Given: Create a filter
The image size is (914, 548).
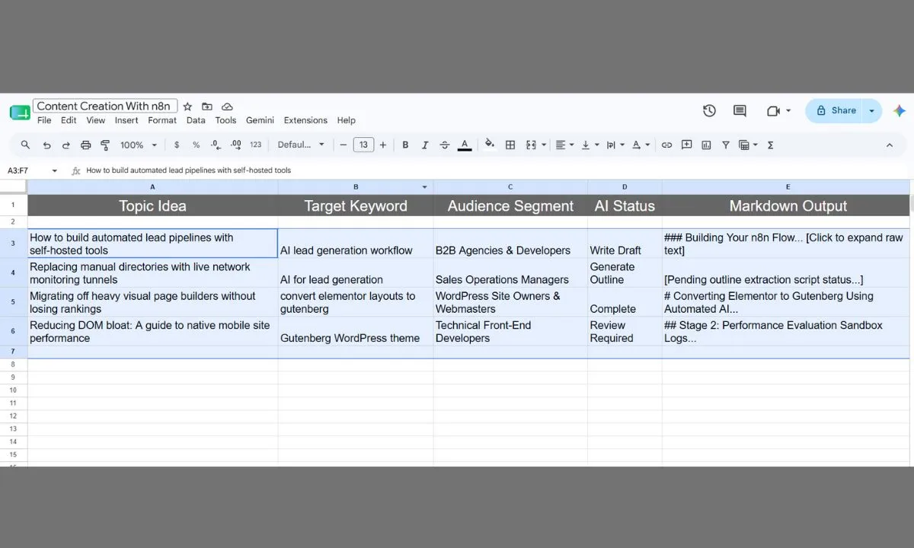Looking at the screenshot, I should [725, 145].
